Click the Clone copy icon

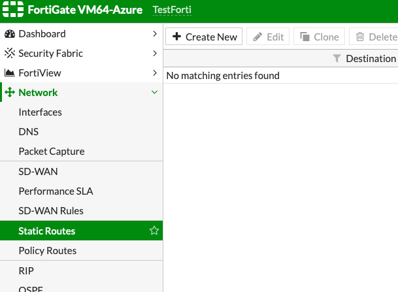[x=305, y=37]
